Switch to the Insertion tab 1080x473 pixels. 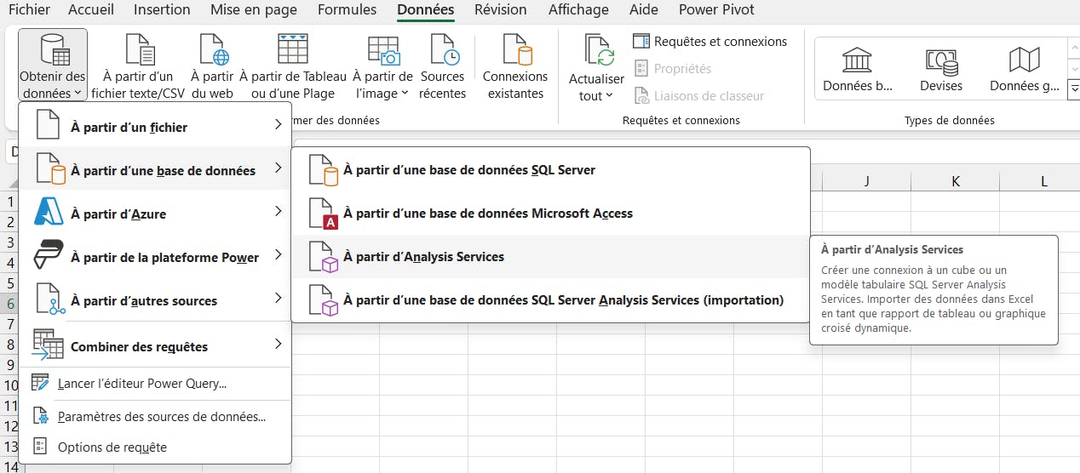point(162,10)
